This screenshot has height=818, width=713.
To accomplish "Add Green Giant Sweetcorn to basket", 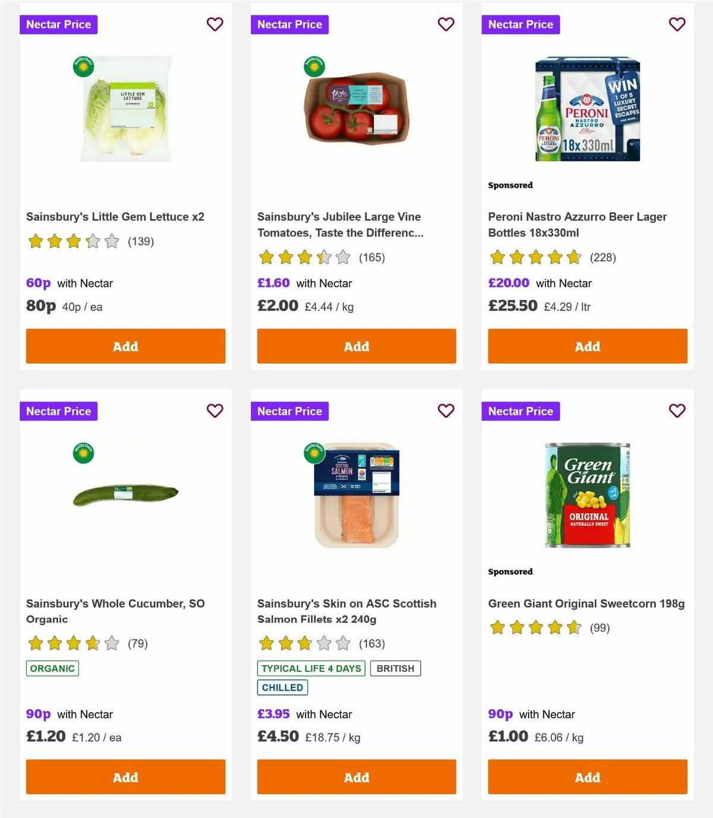I will click(587, 777).
